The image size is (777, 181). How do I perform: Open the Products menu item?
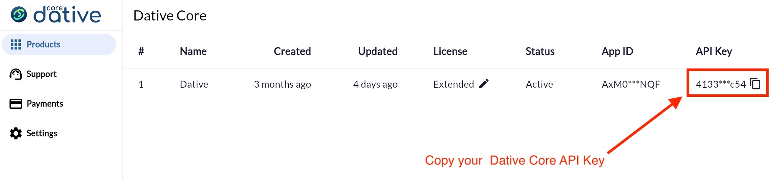44,44
